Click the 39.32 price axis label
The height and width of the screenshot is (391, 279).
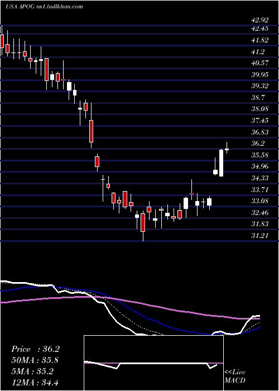pyautogui.click(x=260, y=86)
